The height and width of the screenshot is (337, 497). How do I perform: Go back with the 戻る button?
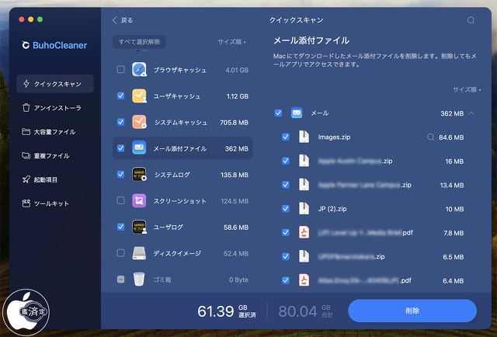(x=123, y=20)
